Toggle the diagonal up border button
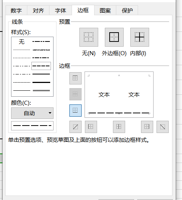182x200 pixels. click(75, 127)
